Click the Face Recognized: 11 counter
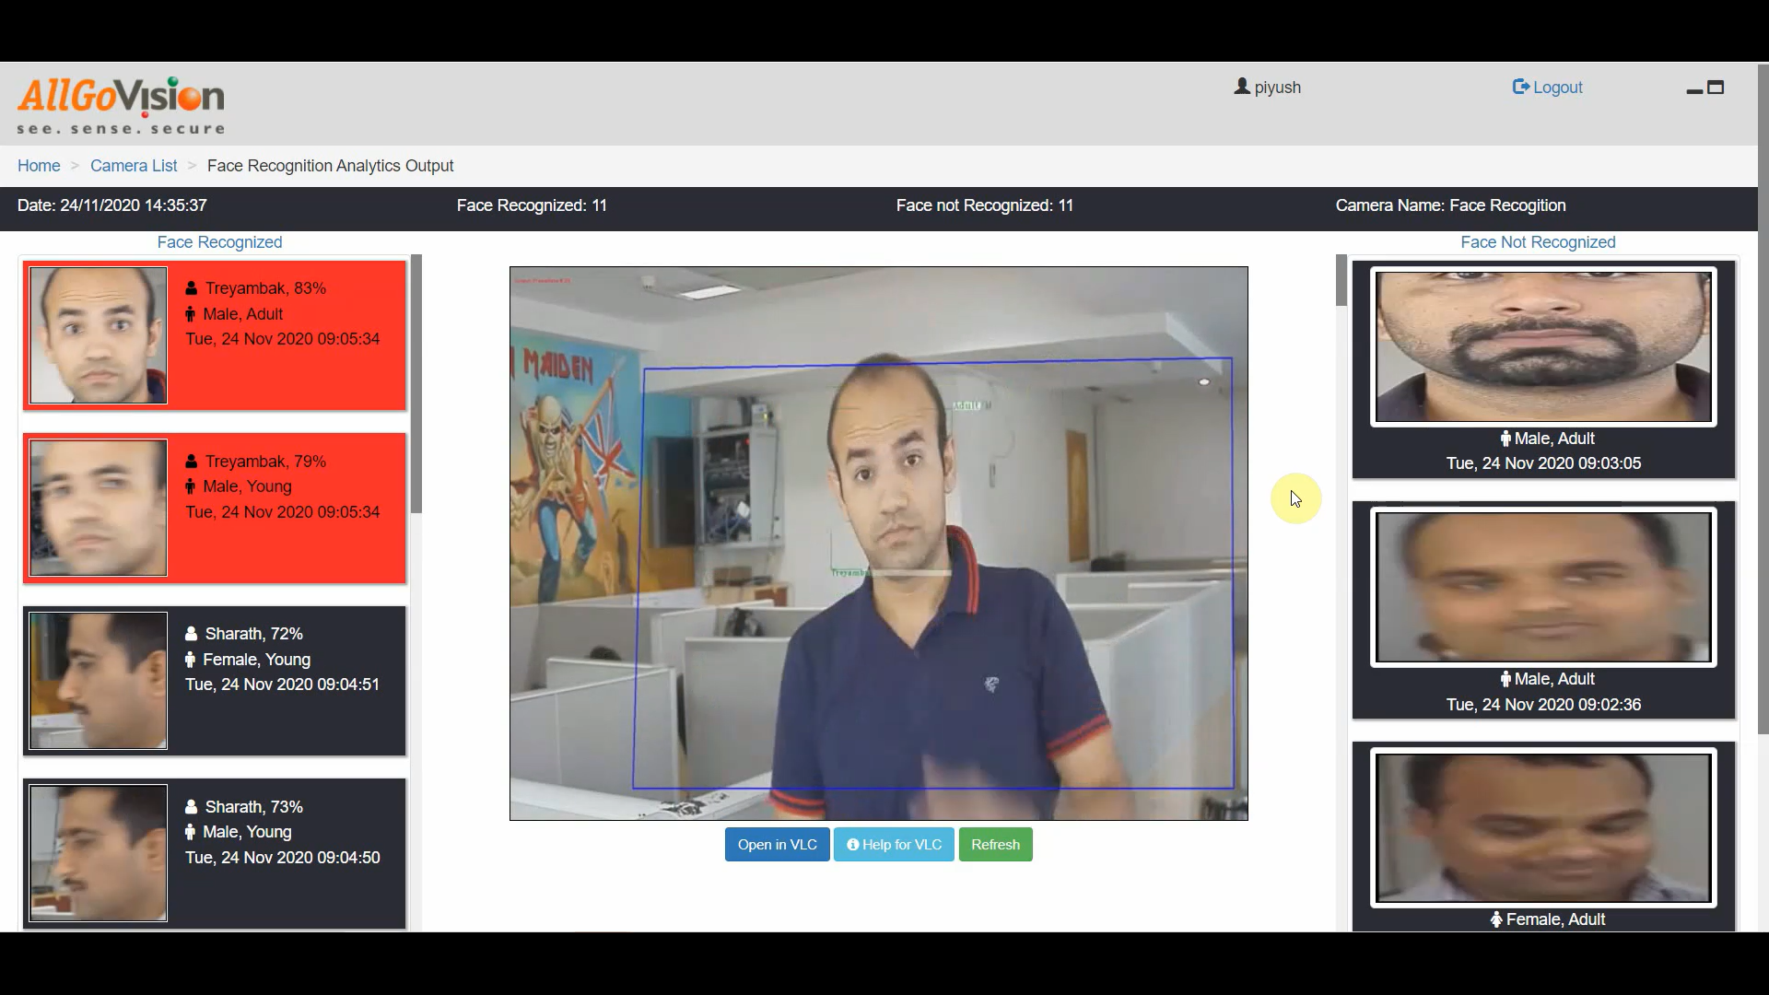 click(x=532, y=205)
